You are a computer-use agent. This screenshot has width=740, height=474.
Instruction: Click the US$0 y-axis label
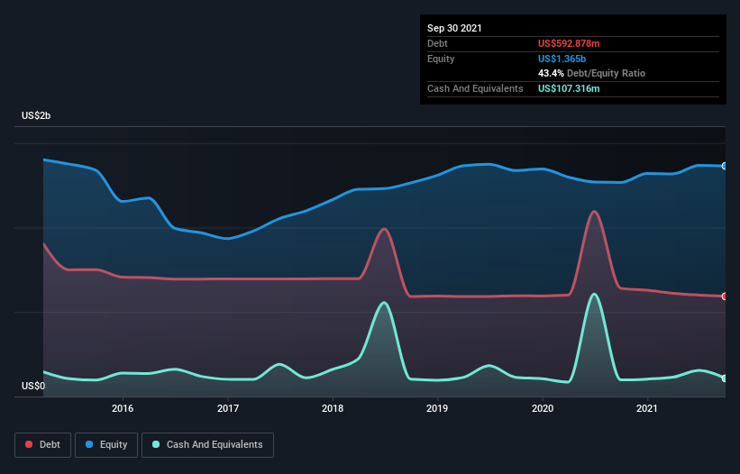click(33, 386)
